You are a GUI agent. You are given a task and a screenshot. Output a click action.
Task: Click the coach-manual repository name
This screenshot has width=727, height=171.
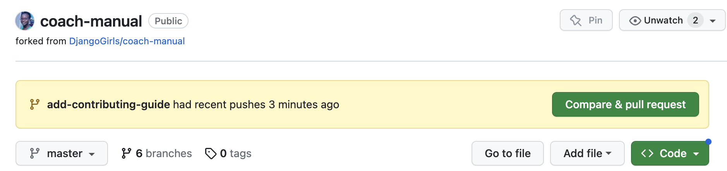click(x=91, y=21)
